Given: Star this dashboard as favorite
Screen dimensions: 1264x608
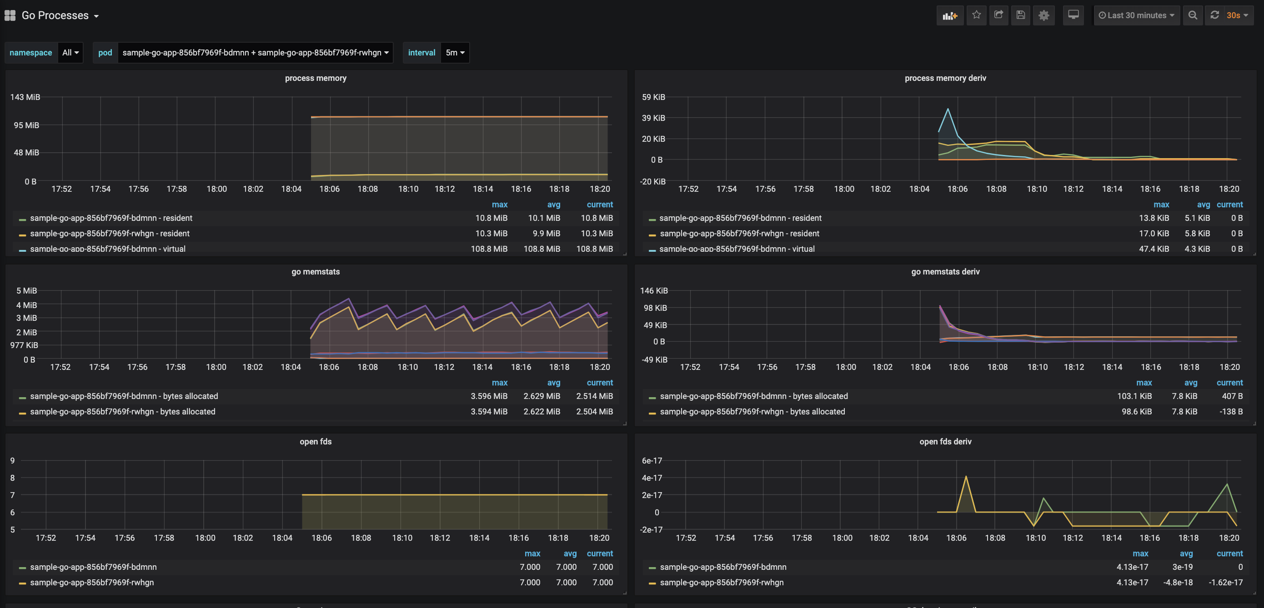Looking at the screenshot, I should [977, 15].
